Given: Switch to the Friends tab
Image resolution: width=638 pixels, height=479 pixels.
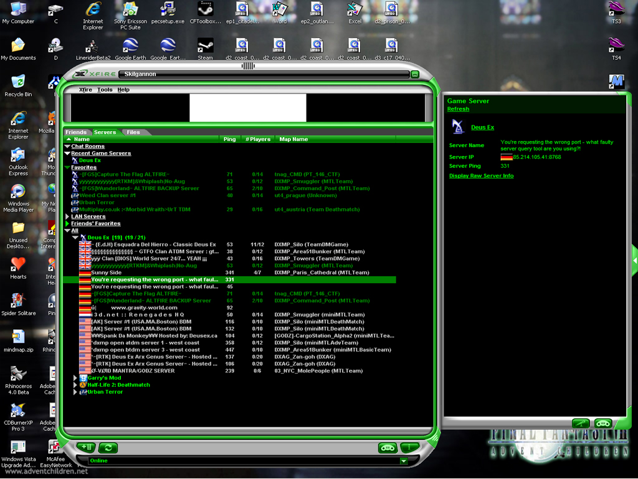Looking at the screenshot, I should point(76,132).
